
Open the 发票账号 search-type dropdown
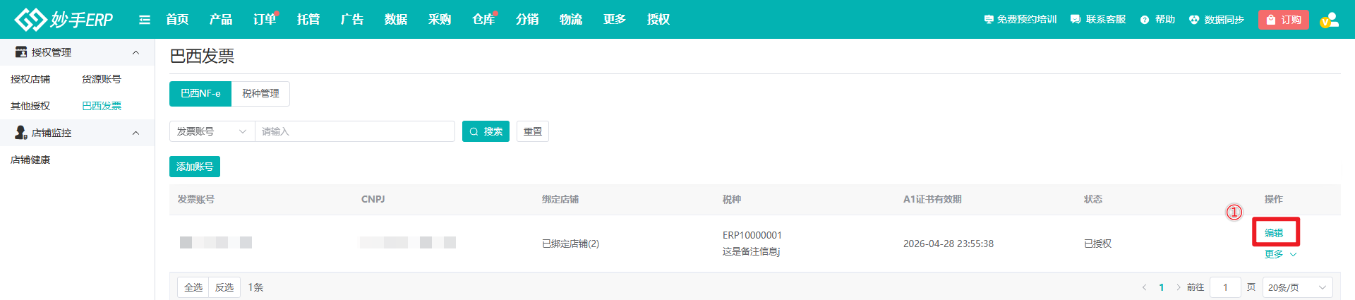coord(212,131)
